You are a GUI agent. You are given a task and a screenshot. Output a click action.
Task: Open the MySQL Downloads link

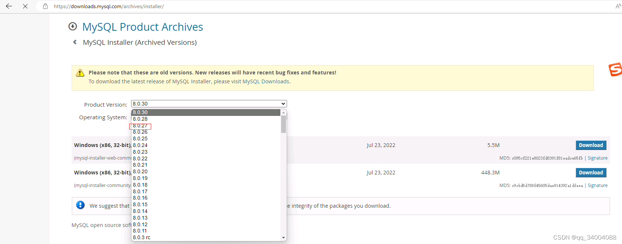(266, 81)
